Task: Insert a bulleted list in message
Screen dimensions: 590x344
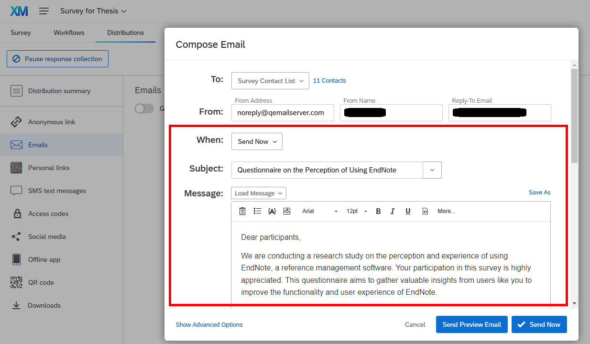Action: click(257, 211)
